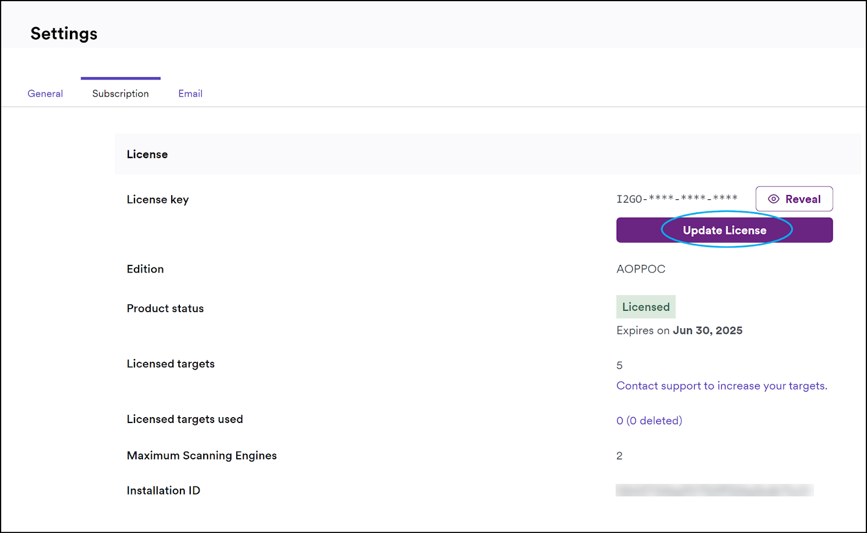Click the Licensed targets used label
867x533 pixels.
pyautogui.click(x=185, y=419)
